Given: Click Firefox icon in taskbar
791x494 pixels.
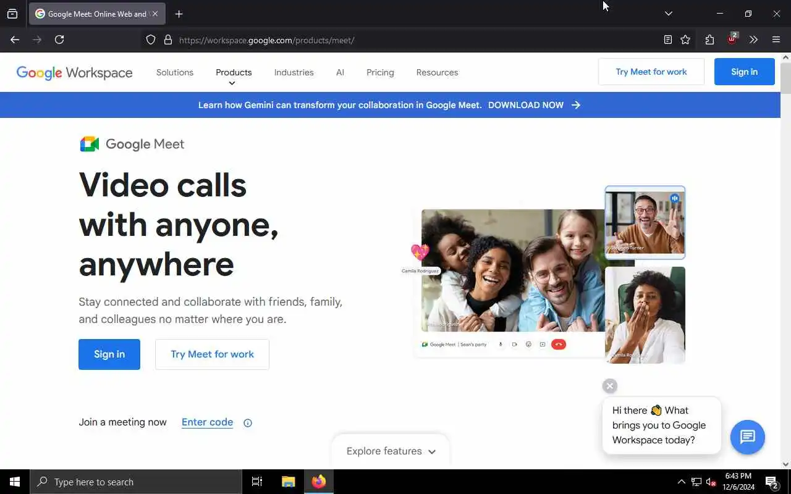Looking at the screenshot, I should click(x=319, y=482).
